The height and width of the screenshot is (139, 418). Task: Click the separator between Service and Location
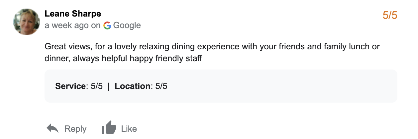[x=109, y=86]
